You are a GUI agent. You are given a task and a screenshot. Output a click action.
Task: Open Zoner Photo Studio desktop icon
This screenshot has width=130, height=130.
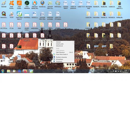pos(19,15)
